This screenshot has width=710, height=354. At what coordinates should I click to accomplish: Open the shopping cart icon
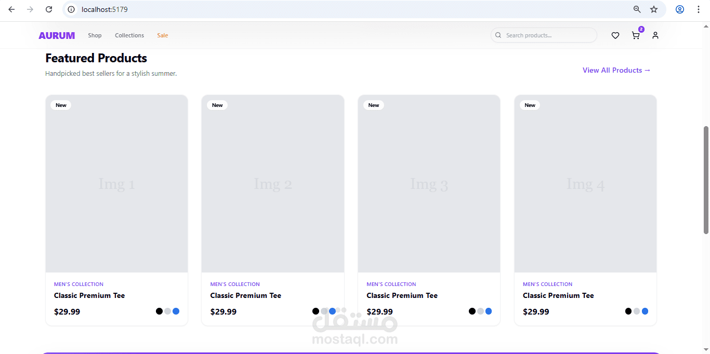point(635,35)
